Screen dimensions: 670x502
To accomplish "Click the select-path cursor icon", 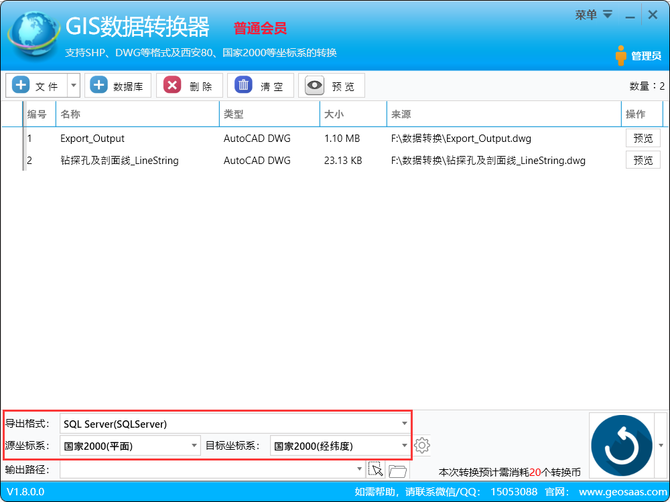I will coord(376,470).
